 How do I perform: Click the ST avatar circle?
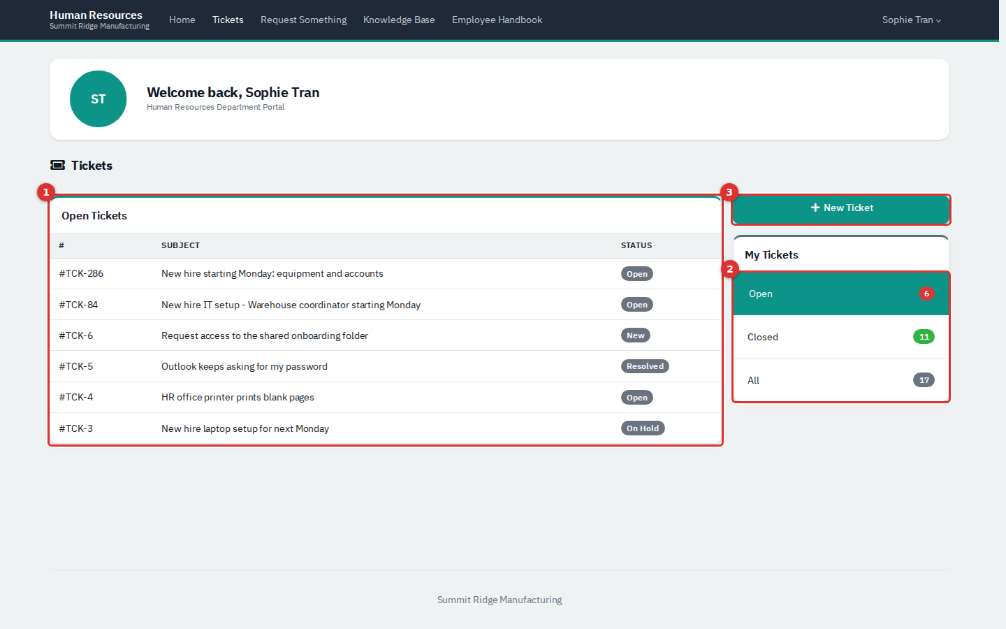[x=99, y=99]
